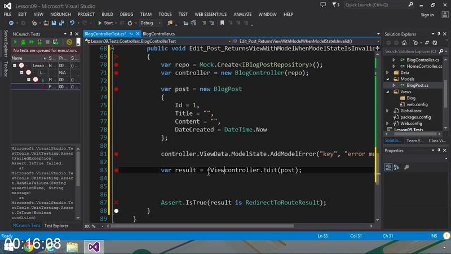The height and width of the screenshot is (254, 451).
Task: Open the NCrunch Tests panel options dropdown
Action: click(x=65, y=34)
